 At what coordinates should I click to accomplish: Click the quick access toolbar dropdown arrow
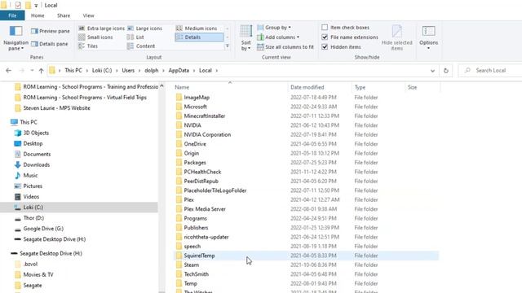36,6
